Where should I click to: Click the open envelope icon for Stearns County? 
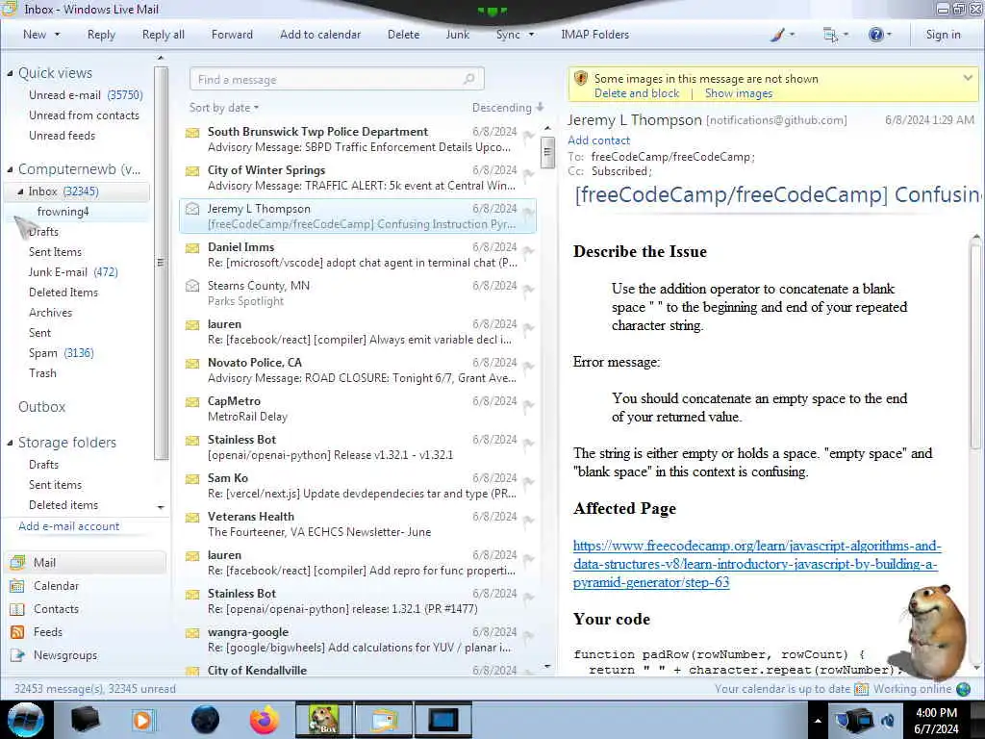[x=192, y=287]
